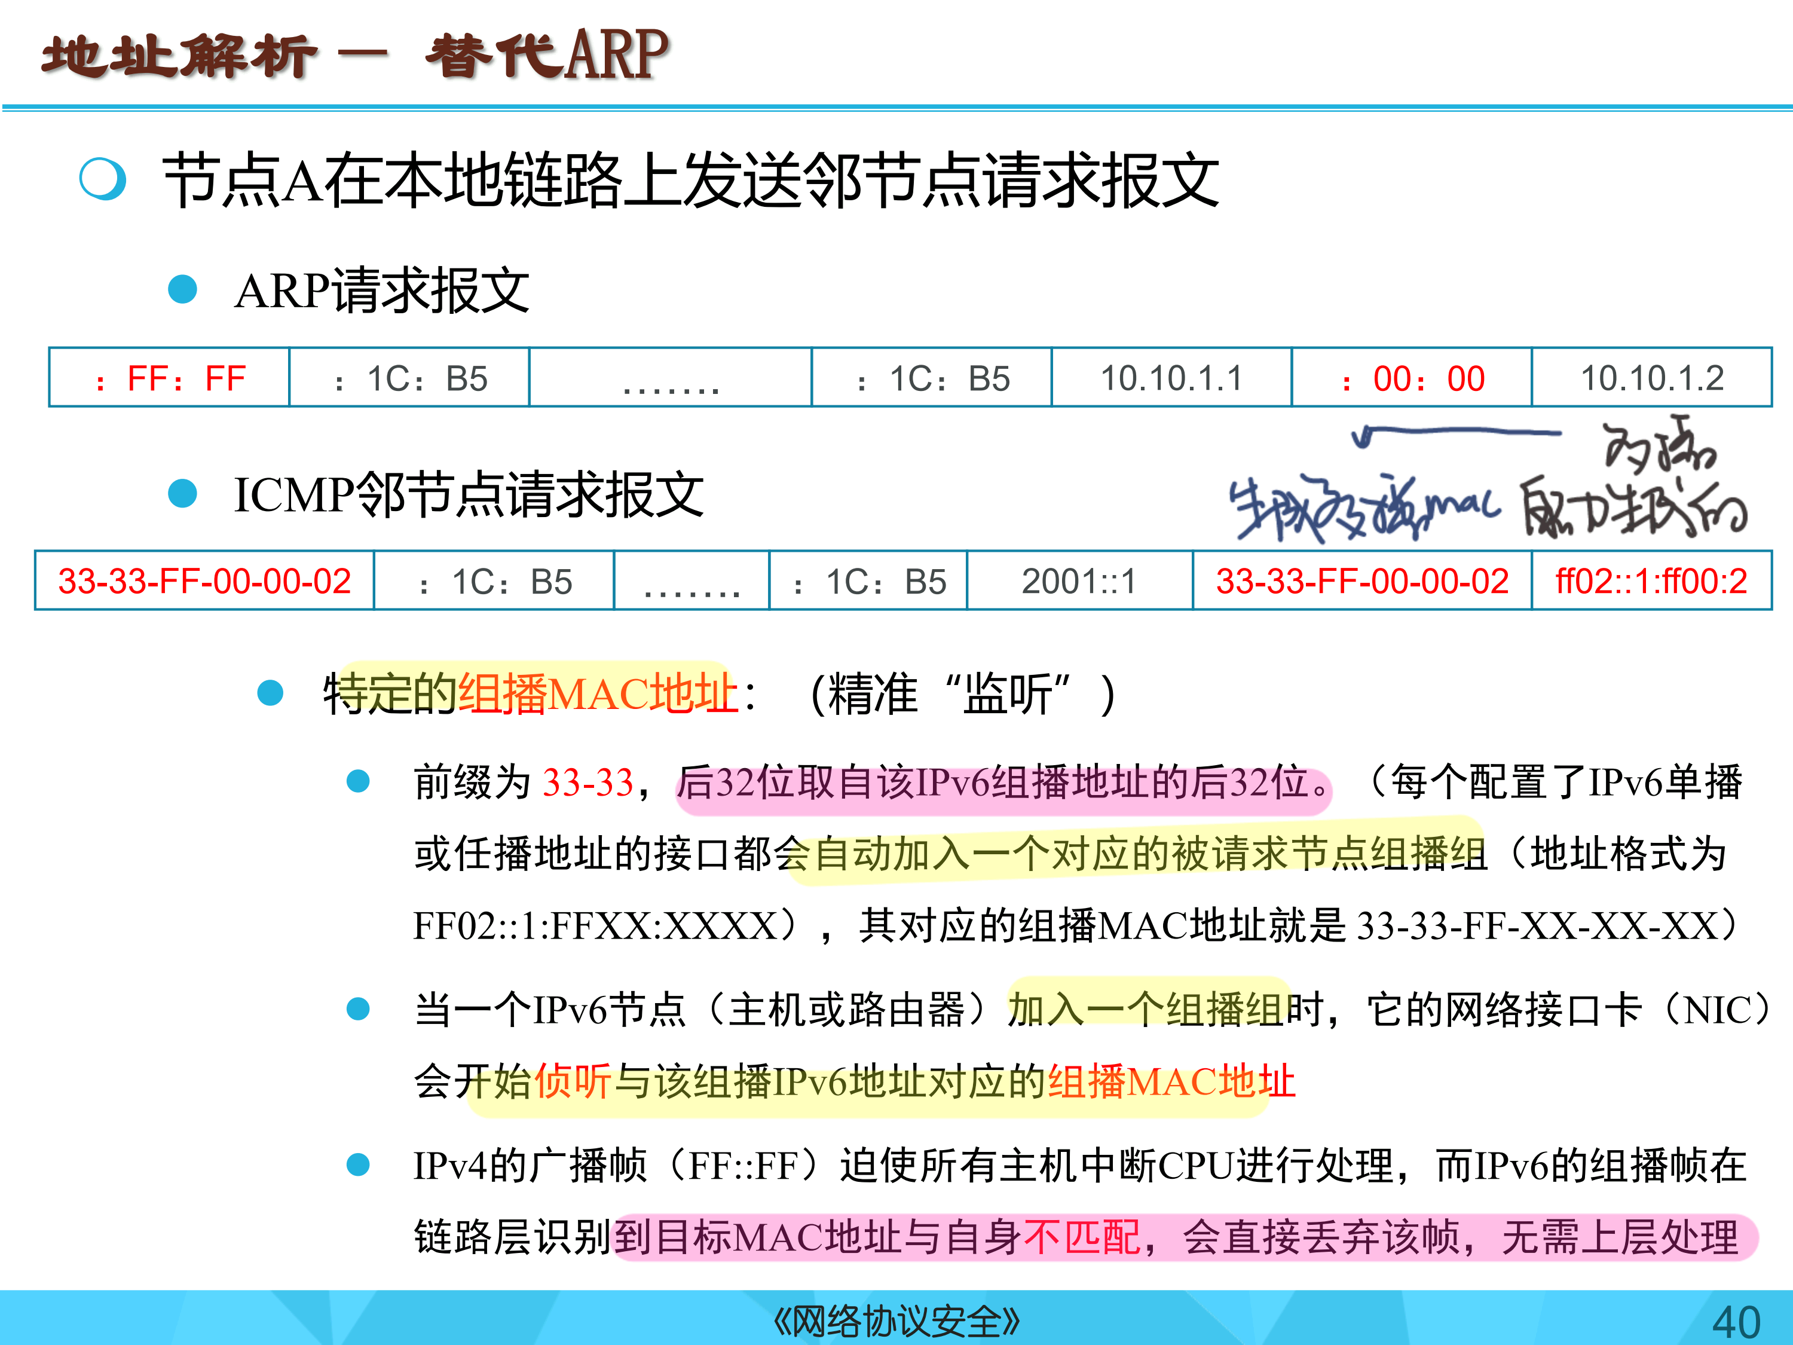Viewport: 1793px width, 1345px height.
Task: Click the blue bullet before ARP请求报文
Action: click(182, 289)
